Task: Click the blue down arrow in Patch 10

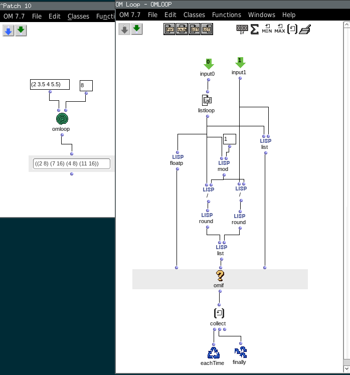Action: (x=8, y=31)
